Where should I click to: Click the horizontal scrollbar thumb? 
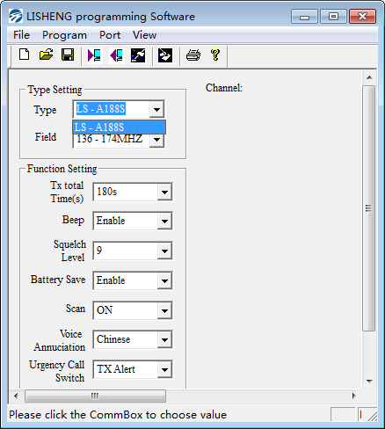(95, 396)
